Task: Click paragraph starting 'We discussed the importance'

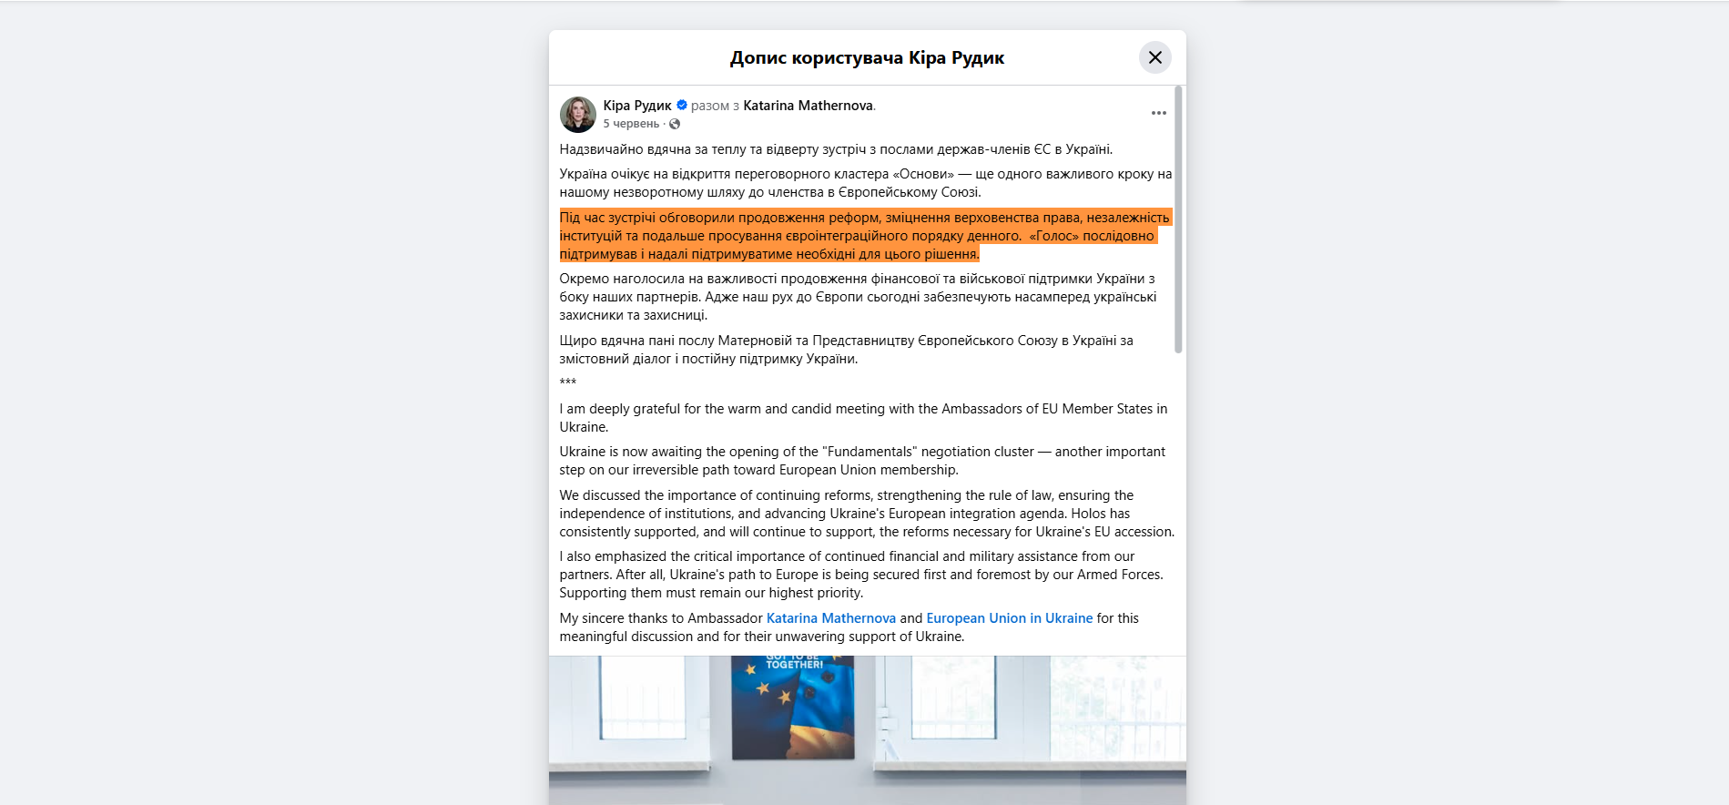Action: [x=867, y=514]
